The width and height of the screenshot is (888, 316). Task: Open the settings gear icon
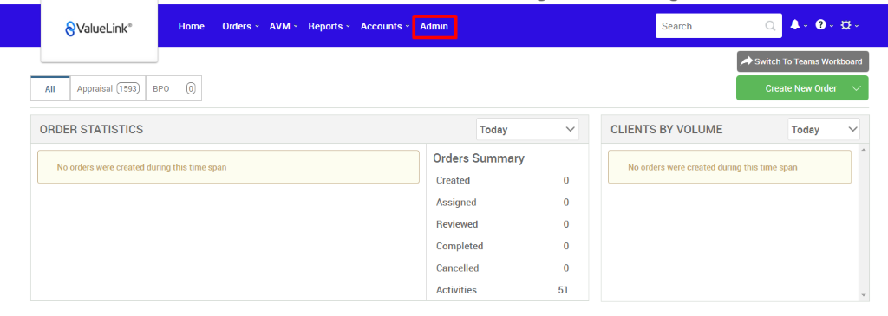[846, 25]
